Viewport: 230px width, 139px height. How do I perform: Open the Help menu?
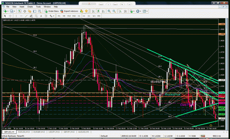click(56, 7)
